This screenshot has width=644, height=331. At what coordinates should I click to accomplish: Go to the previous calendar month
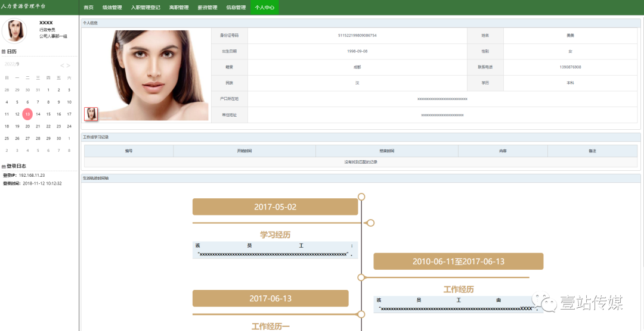(62, 65)
